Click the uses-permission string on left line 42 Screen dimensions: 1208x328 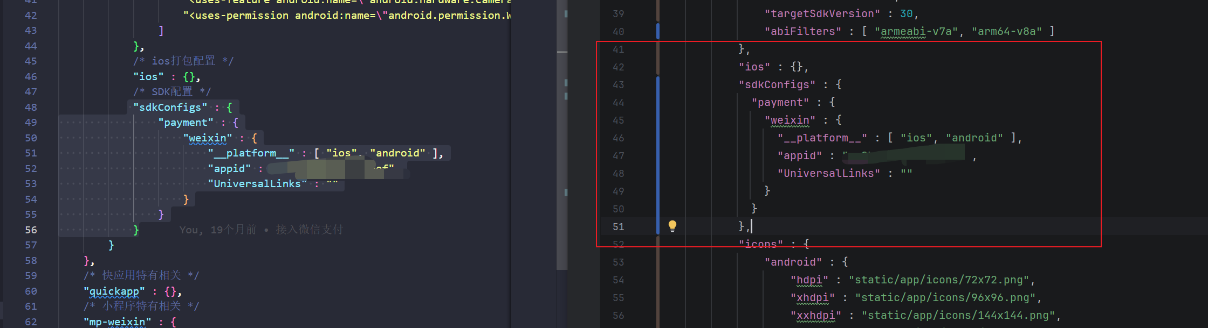click(347, 15)
